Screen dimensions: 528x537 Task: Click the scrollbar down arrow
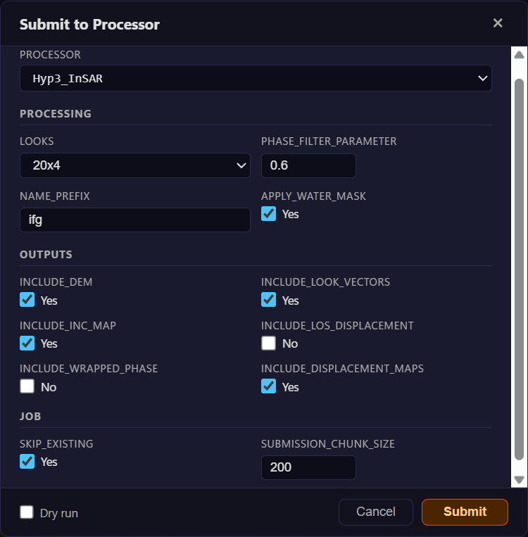[x=520, y=479]
